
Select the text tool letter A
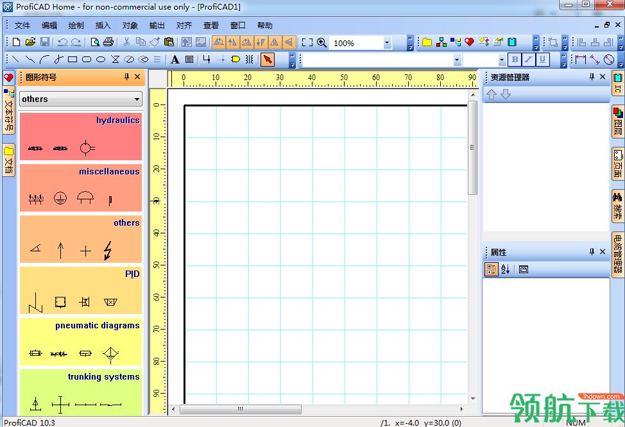tap(175, 60)
